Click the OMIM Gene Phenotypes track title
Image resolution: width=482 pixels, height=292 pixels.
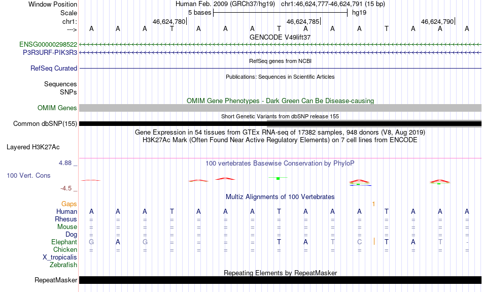280,101
